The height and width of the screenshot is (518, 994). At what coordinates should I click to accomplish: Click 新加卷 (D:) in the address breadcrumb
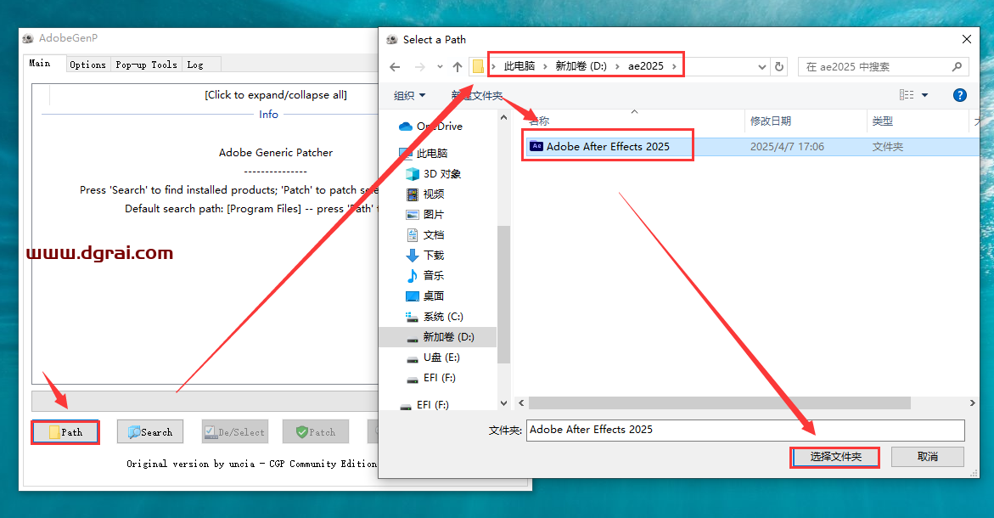[581, 66]
